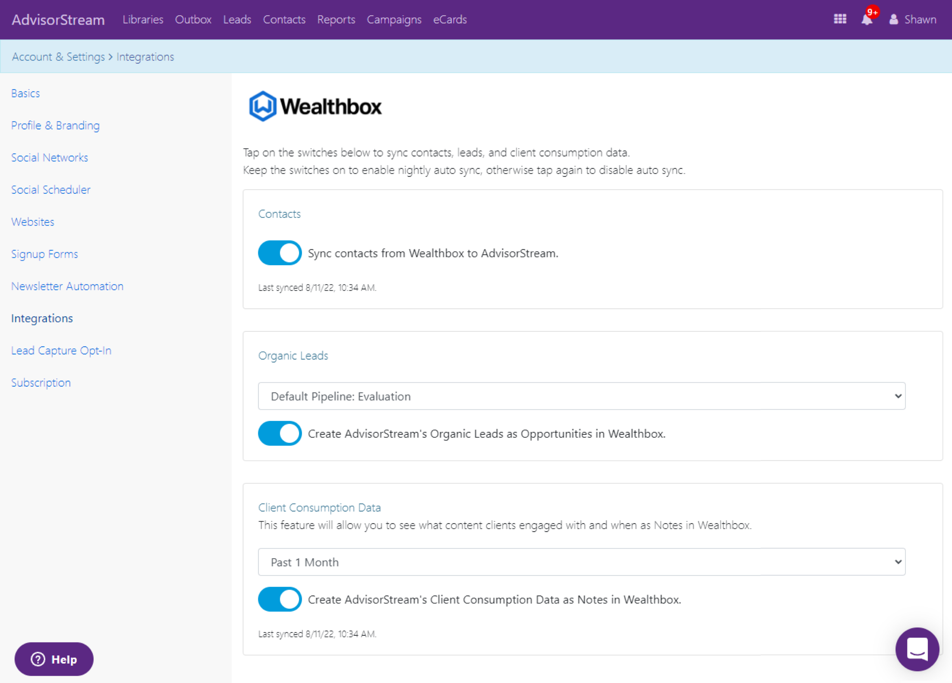Screen dimensions: 952x683
Task: Click the Newsletter Automation sidebar item
Action: 67,285
